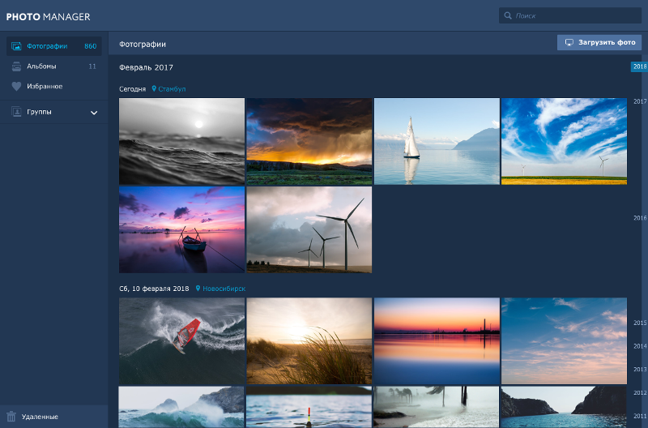Image resolution: width=648 pixels, height=428 pixels.
Task: Click the trash bin icon for Удаленные
Action: pos(11,417)
